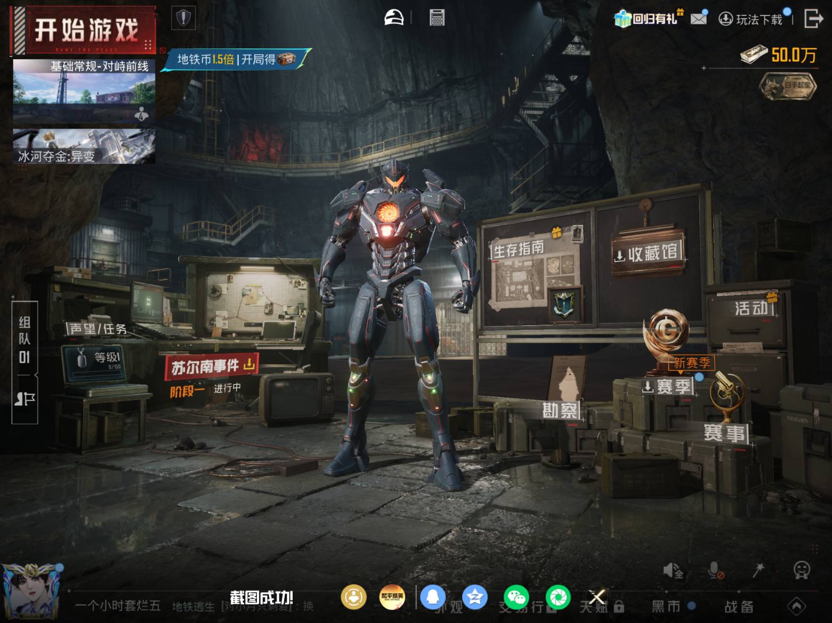Open the 勘察 menu
The width and height of the screenshot is (832, 623).
(559, 410)
